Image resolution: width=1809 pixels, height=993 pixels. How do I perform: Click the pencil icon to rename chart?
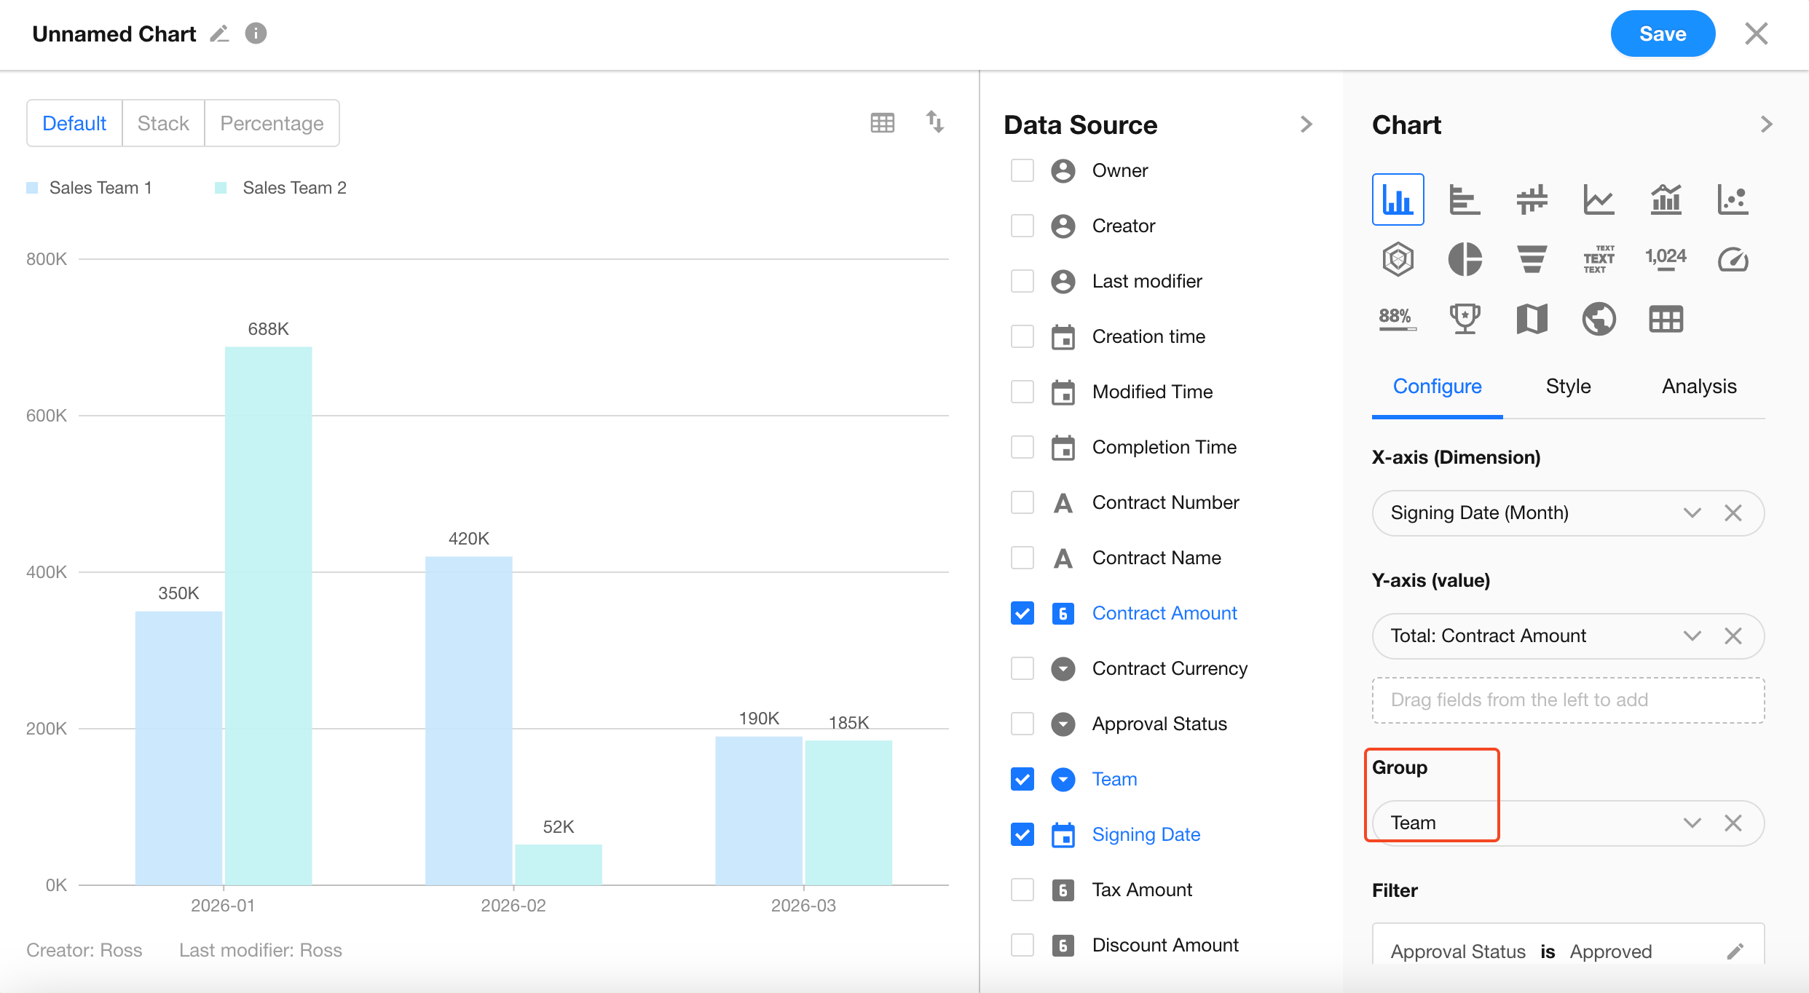click(x=219, y=33)
